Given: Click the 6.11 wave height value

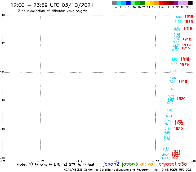Looking at the screenshot, I should (166, 148).
